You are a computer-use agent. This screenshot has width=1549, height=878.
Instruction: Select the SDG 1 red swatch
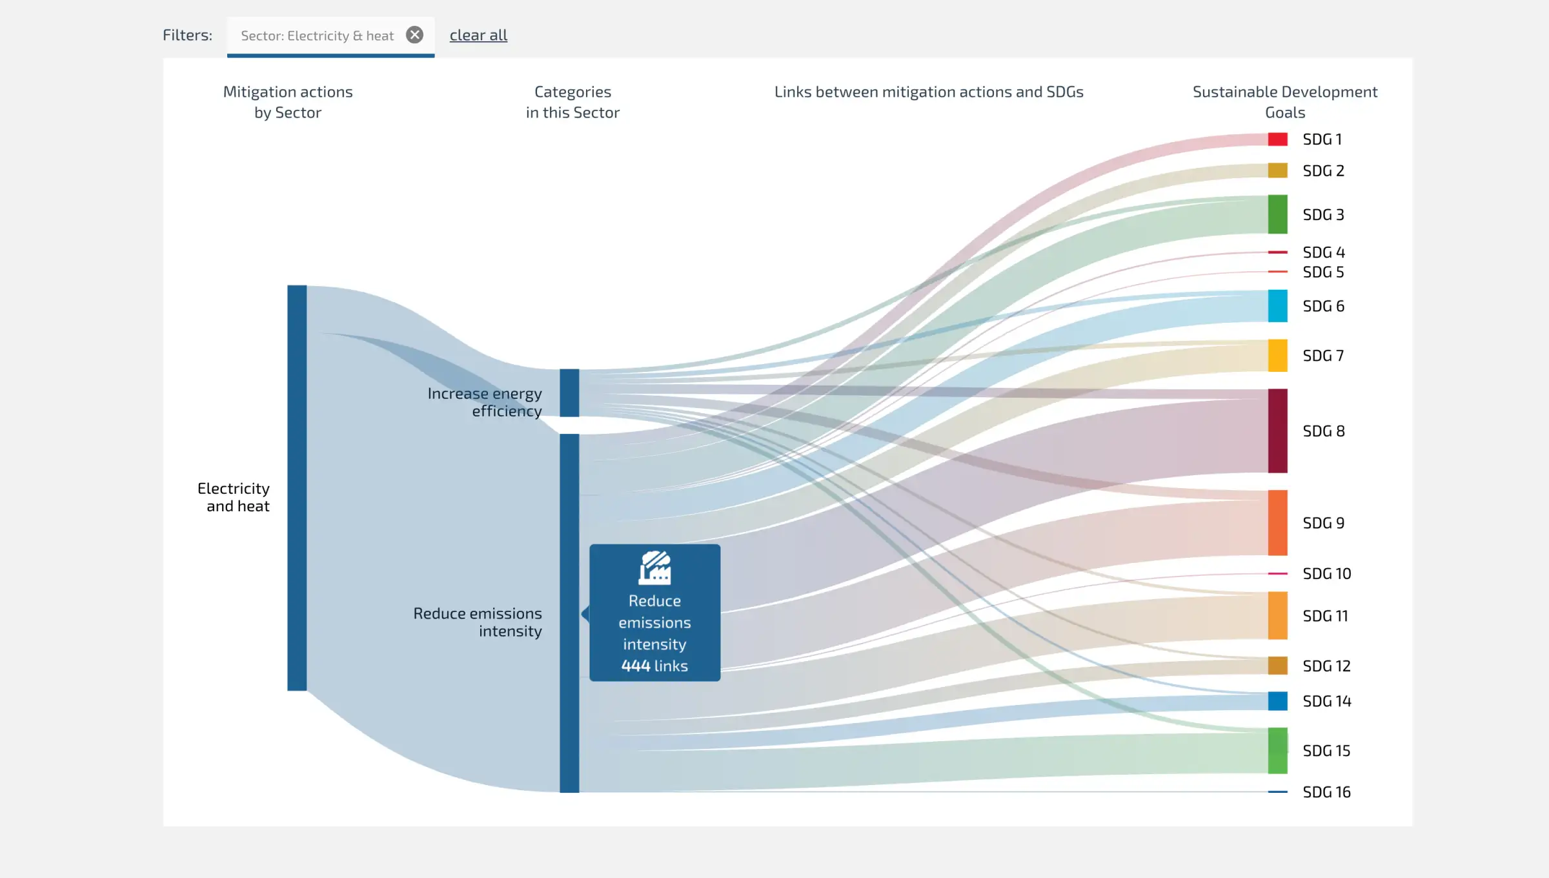click(x=1277, y=139)
